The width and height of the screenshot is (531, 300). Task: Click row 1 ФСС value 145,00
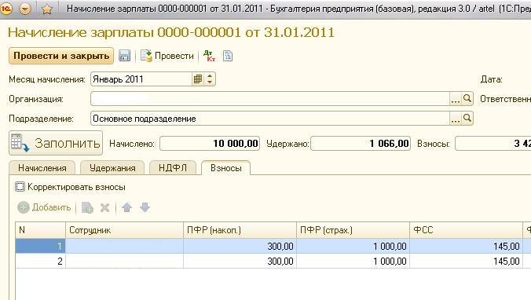(466, 246)
